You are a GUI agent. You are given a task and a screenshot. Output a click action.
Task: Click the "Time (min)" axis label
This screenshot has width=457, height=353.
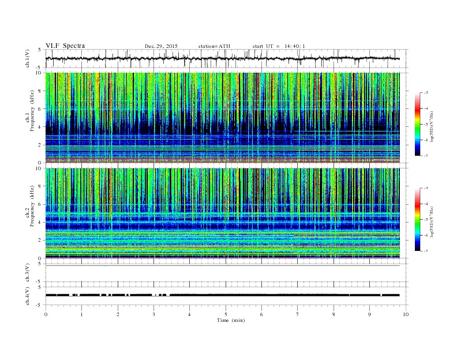(231, 320)
